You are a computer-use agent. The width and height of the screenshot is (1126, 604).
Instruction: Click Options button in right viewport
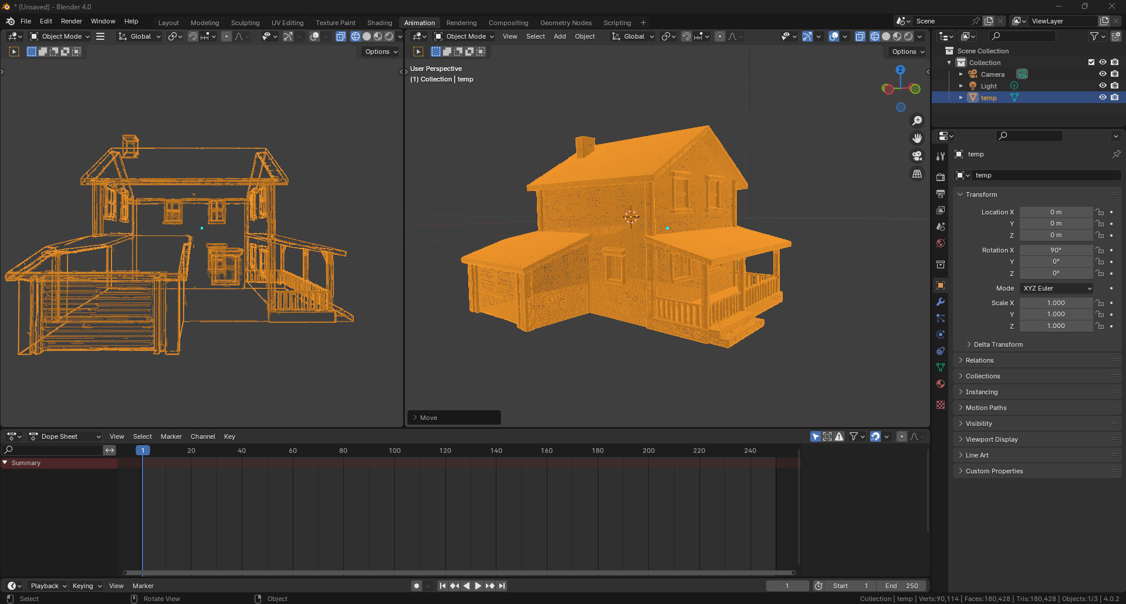(x=908, y=52)
